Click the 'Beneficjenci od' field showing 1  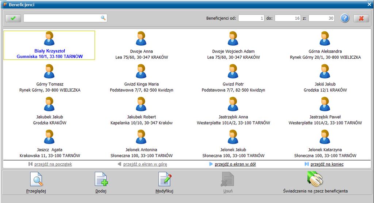[251, 18]
